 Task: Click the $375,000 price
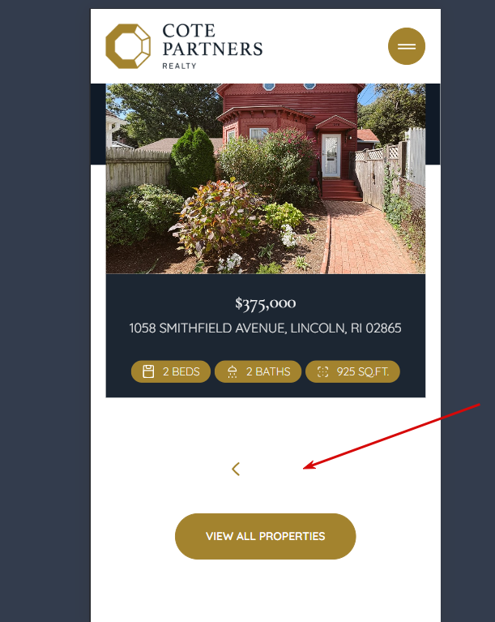266,303
